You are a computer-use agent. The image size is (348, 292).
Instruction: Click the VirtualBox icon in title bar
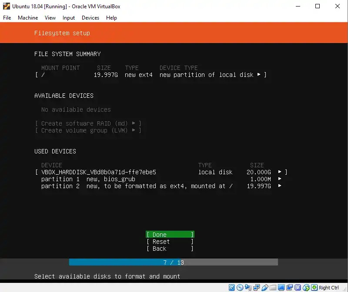6,7
